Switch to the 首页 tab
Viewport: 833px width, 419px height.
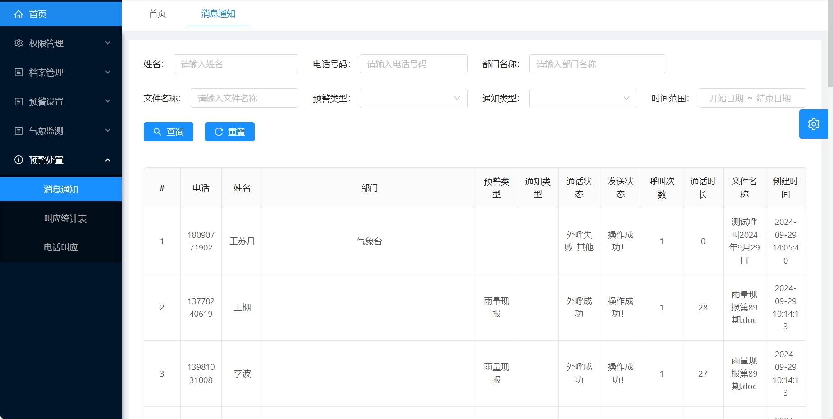pos(157,14)
